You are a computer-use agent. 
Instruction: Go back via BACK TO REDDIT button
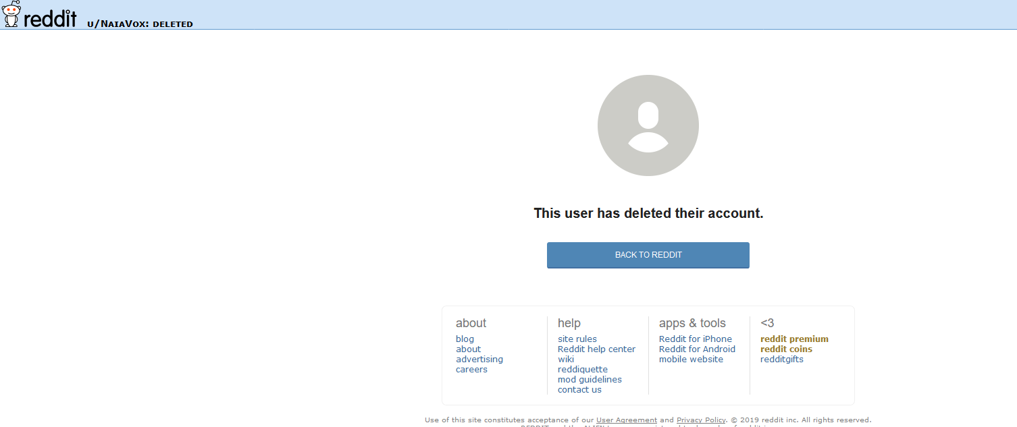tap(648, 255)
